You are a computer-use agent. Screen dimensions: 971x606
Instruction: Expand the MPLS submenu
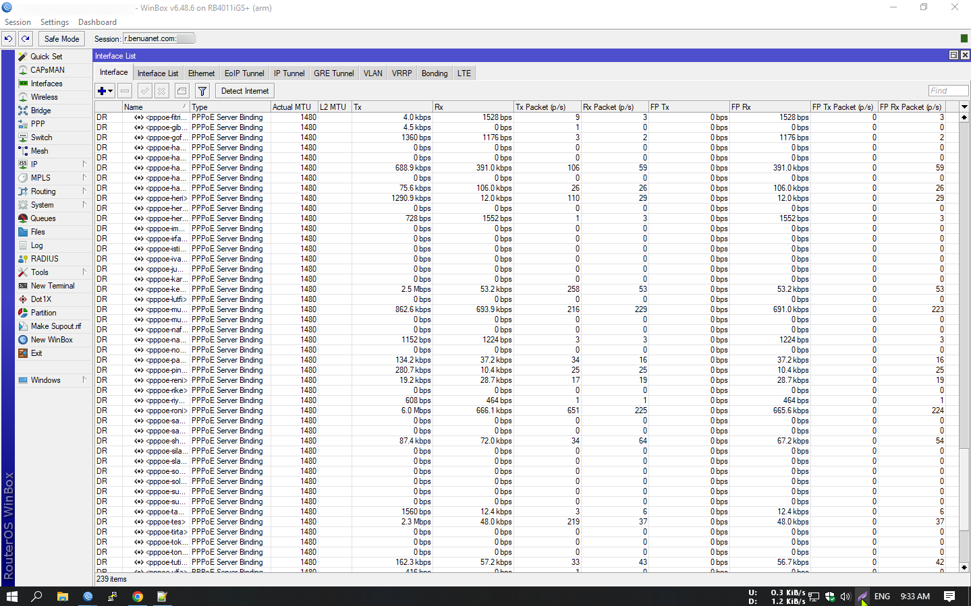click(53, 178)
